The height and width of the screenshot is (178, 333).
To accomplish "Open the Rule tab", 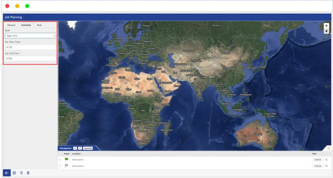I will (39, 25).
